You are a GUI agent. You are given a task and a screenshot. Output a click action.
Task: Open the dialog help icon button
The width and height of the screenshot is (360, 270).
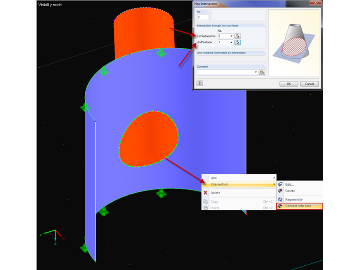(200, 83)
